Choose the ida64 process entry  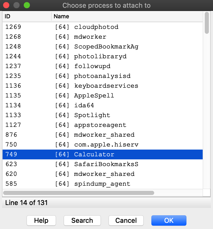point(84,105)
